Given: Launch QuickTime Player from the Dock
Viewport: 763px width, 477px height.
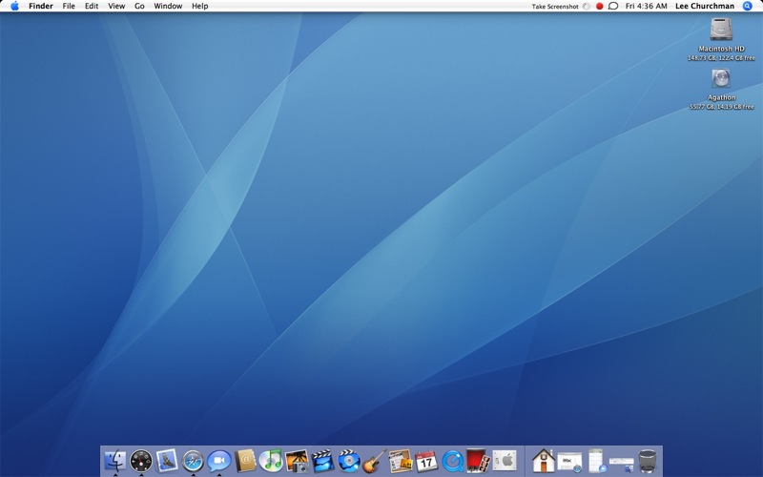Looking at the screenshot, I should [452, 461].
